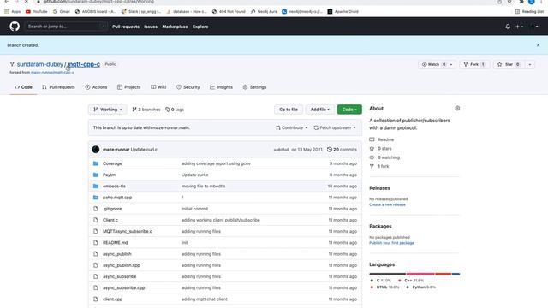Click Publish your first package link
The image size is (548, 308).
coord(391,243)
